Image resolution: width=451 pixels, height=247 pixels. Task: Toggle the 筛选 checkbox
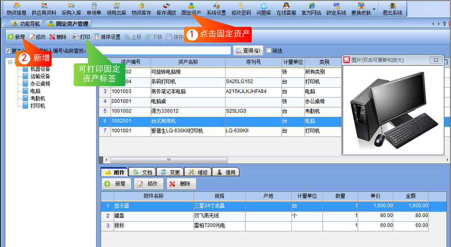pyautogui.click(x=268, y=51)
